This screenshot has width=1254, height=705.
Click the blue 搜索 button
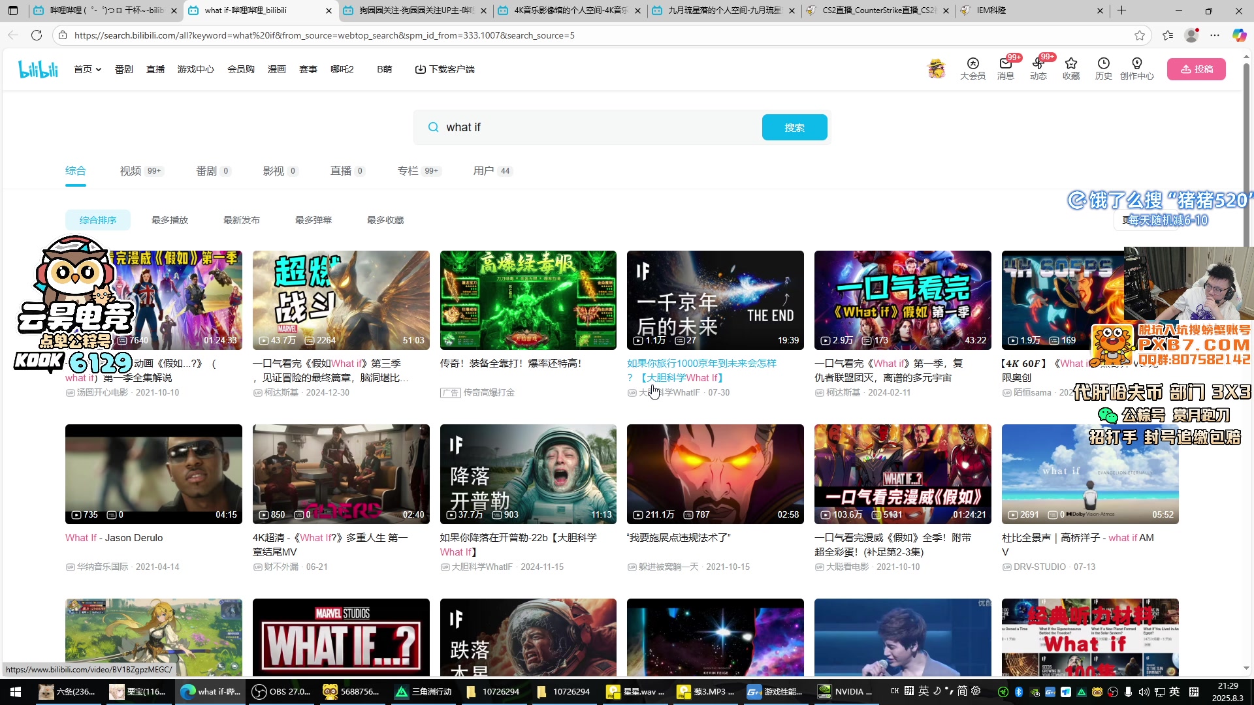795,127
